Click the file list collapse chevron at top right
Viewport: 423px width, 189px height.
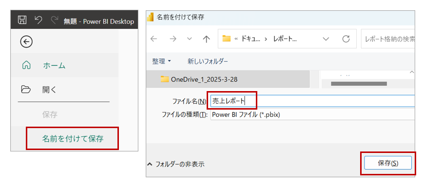point(412,72)
